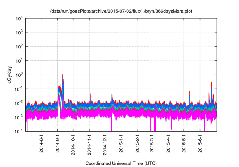The height and width of the screenshot is (167, 239).
Task: Click the tallest red peak in September 2014
Action: pos(63,75)
